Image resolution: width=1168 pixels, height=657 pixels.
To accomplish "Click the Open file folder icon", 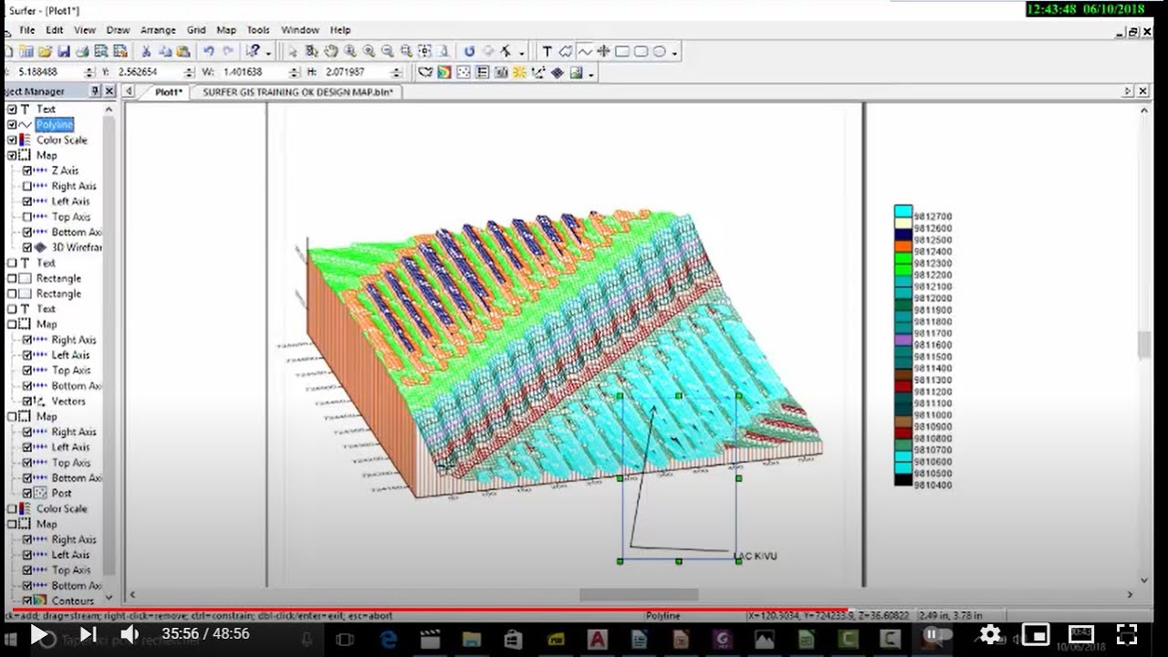I will [x=45, y=52].
